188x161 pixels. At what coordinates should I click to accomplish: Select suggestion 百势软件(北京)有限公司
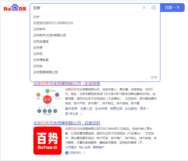50,35
